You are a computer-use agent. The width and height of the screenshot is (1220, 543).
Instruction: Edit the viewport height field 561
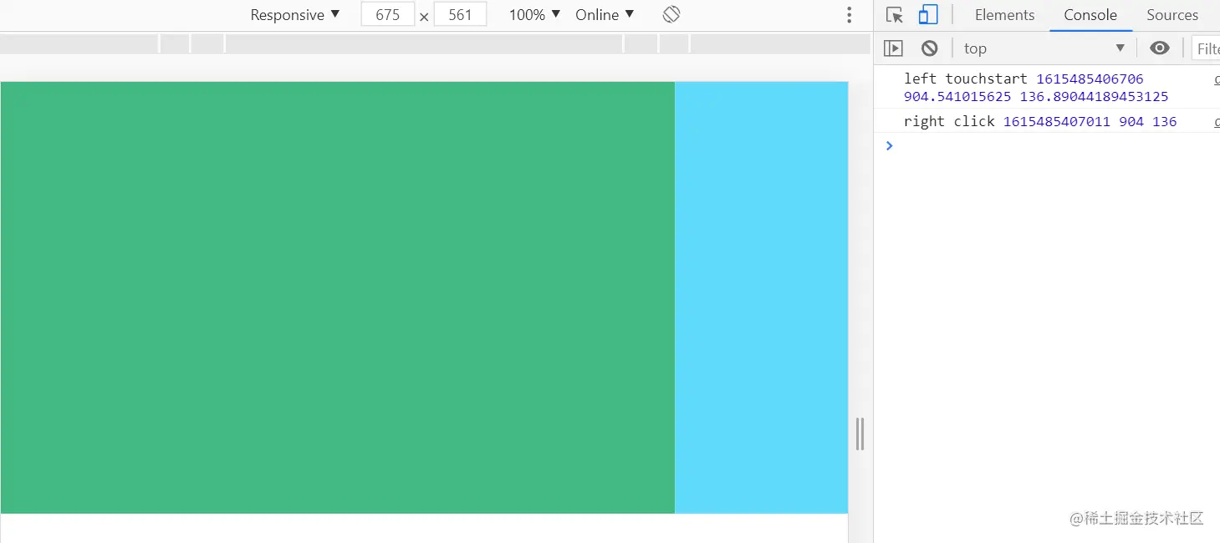(x=460, y=15)
